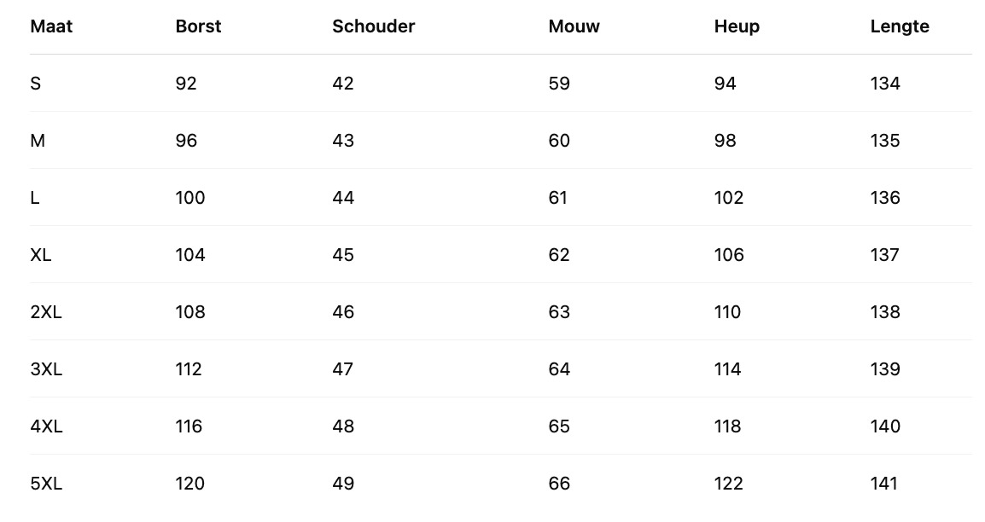Click the 5XL size row label

[x=46, y=484]
